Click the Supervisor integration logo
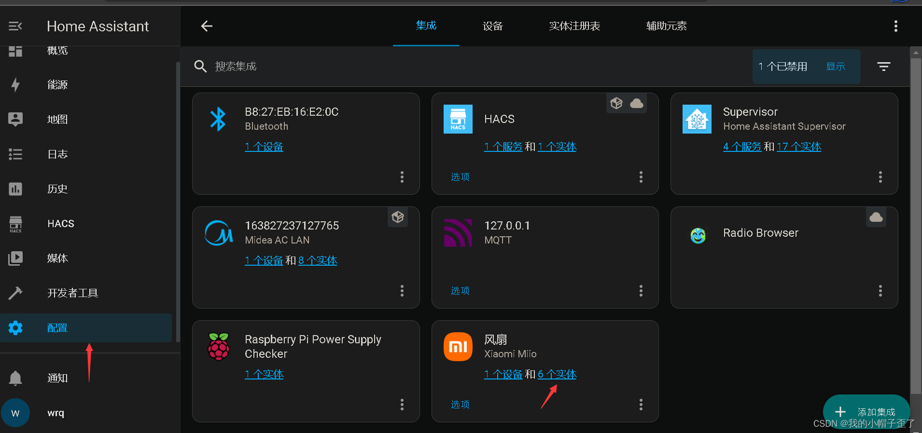Image resolution: width=922 pixels, height=433 pixels. [697, 119]
